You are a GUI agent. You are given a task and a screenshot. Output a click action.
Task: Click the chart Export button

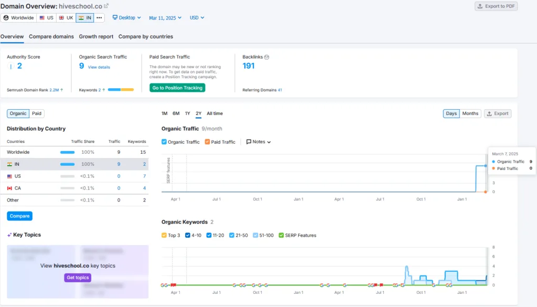tap(498, 113)
